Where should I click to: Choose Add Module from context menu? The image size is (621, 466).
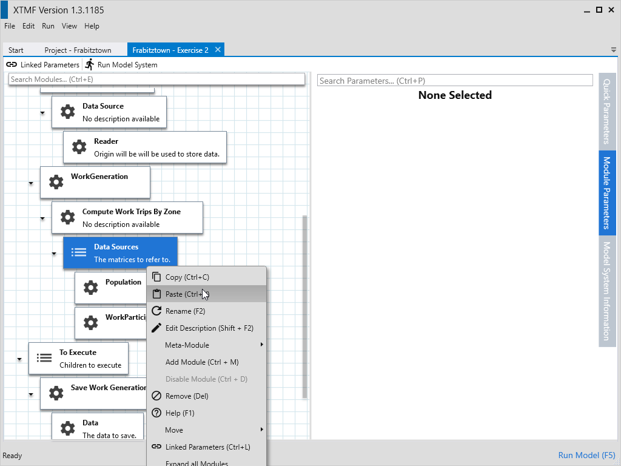click(x=202, y=362)
